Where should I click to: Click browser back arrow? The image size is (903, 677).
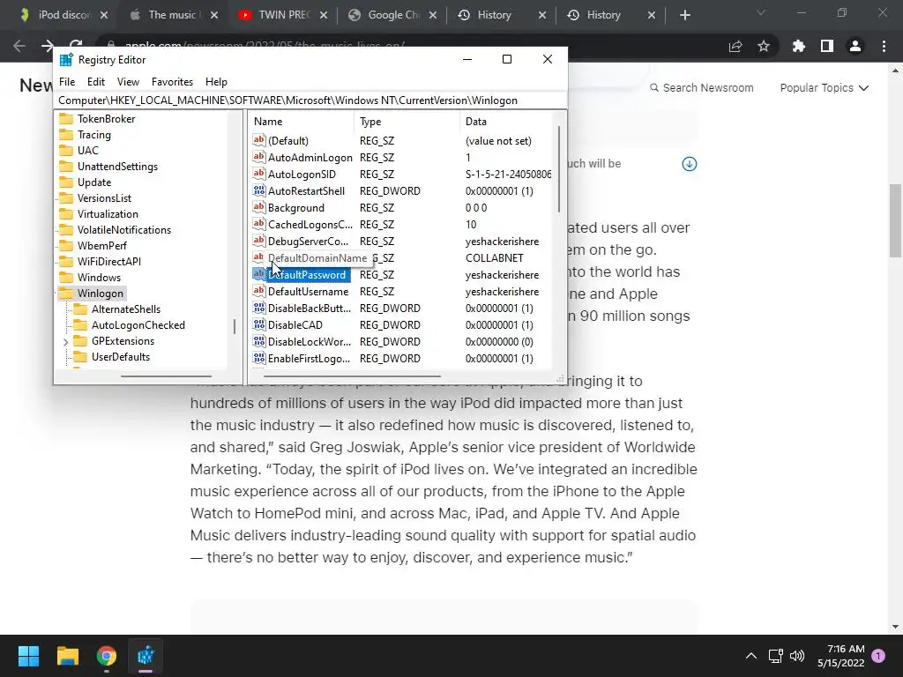coord(19,46)
